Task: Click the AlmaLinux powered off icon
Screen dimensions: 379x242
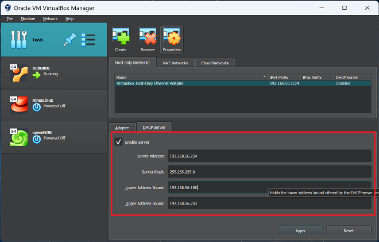Action: [37, 107]
